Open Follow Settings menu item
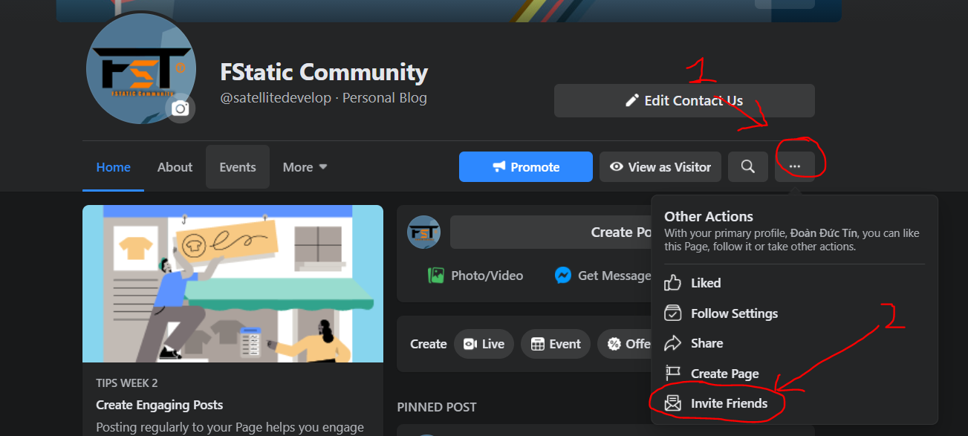The image size is (968, 436). (x=794, y=313)
